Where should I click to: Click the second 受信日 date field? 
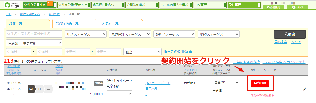coord(50,52)
